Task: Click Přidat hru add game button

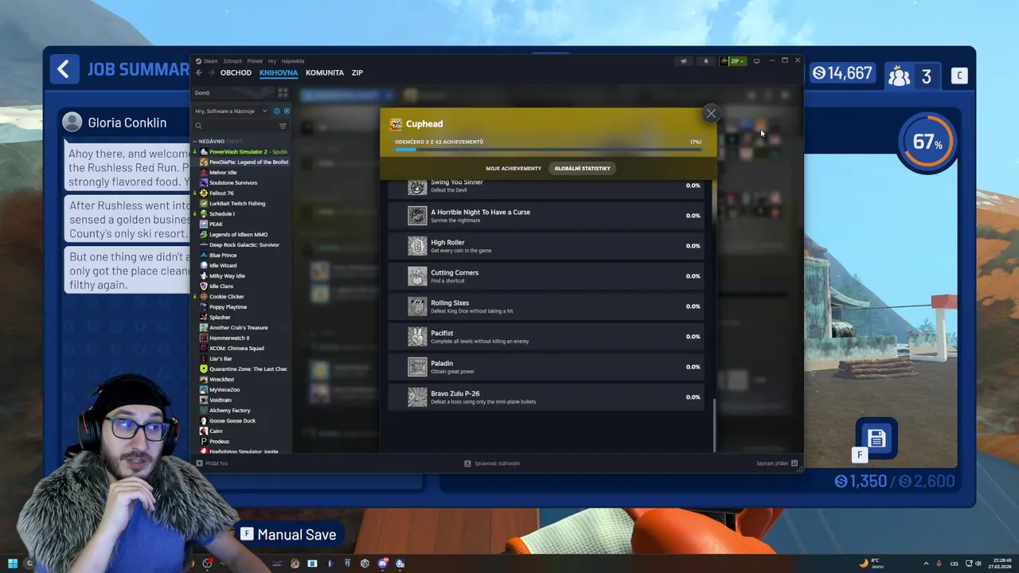Action: [x=212, y=463]
